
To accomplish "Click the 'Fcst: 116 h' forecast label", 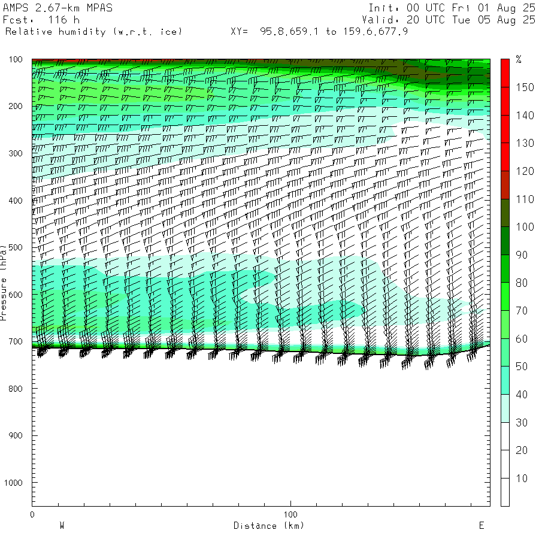I will (x=41, y=20).
